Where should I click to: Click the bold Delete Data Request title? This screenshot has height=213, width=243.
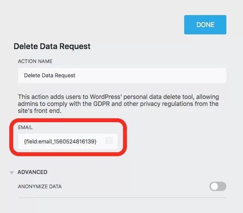[52, 46]
